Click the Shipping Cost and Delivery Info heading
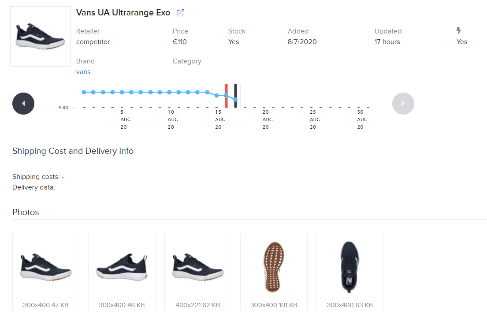Viewport: 487px width, 331px height. coord(73,151)
